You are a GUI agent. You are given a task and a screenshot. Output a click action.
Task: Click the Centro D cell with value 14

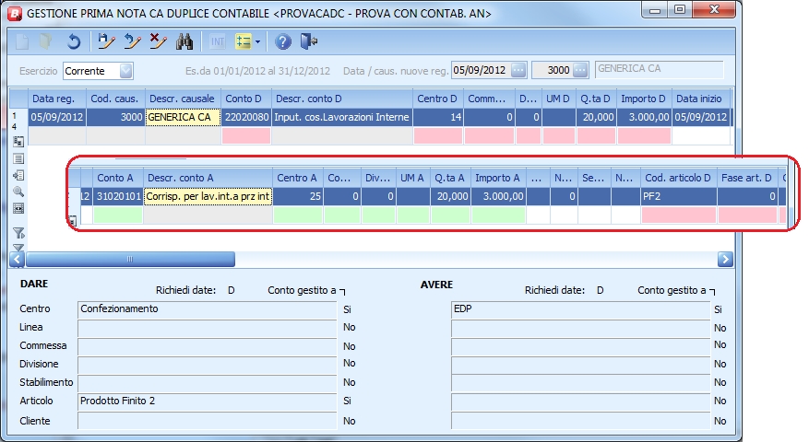coord(438,118)
